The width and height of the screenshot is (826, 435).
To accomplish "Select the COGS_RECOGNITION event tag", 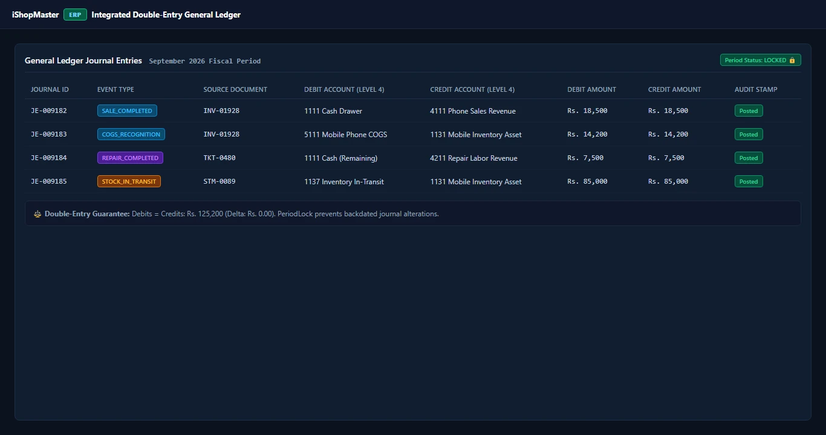I will [131, 134].
